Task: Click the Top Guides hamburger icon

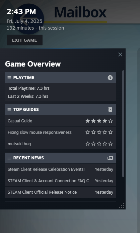Action: click(9, 110)
